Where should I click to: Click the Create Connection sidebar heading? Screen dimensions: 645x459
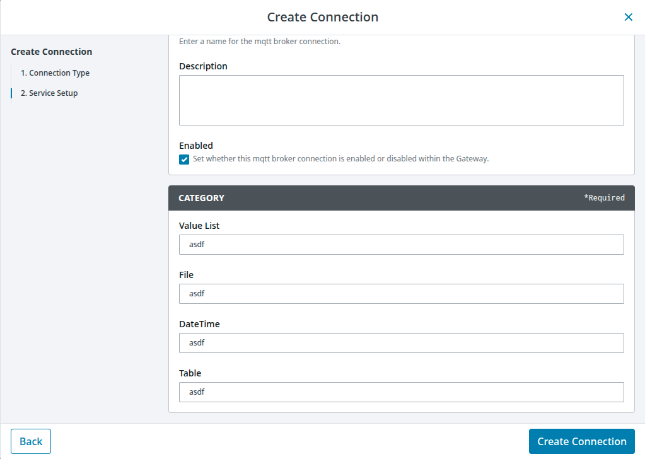coord(52,52)
